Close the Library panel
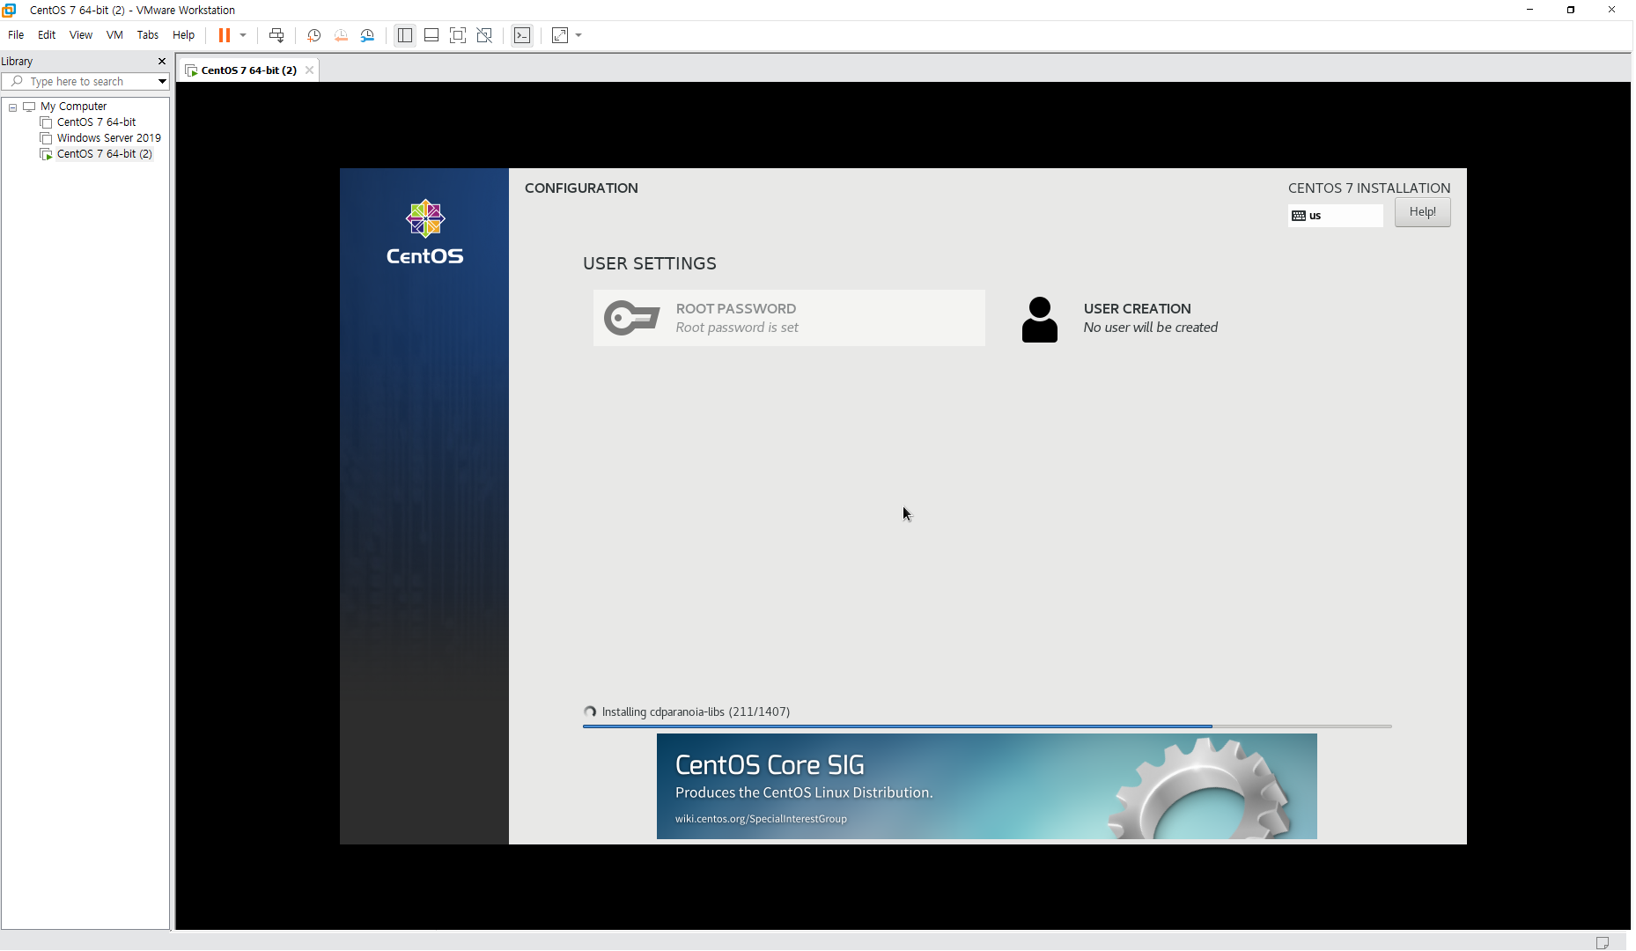1636x951 pixels. (x=162, y=61)
